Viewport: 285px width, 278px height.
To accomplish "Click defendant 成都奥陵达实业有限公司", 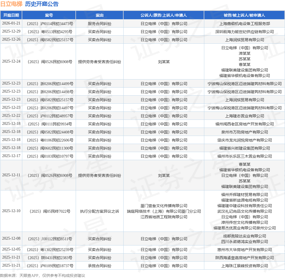I will [x=244, y=236].
